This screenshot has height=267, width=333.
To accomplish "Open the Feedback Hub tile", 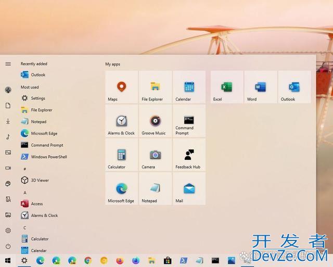I will click(189, 155).
